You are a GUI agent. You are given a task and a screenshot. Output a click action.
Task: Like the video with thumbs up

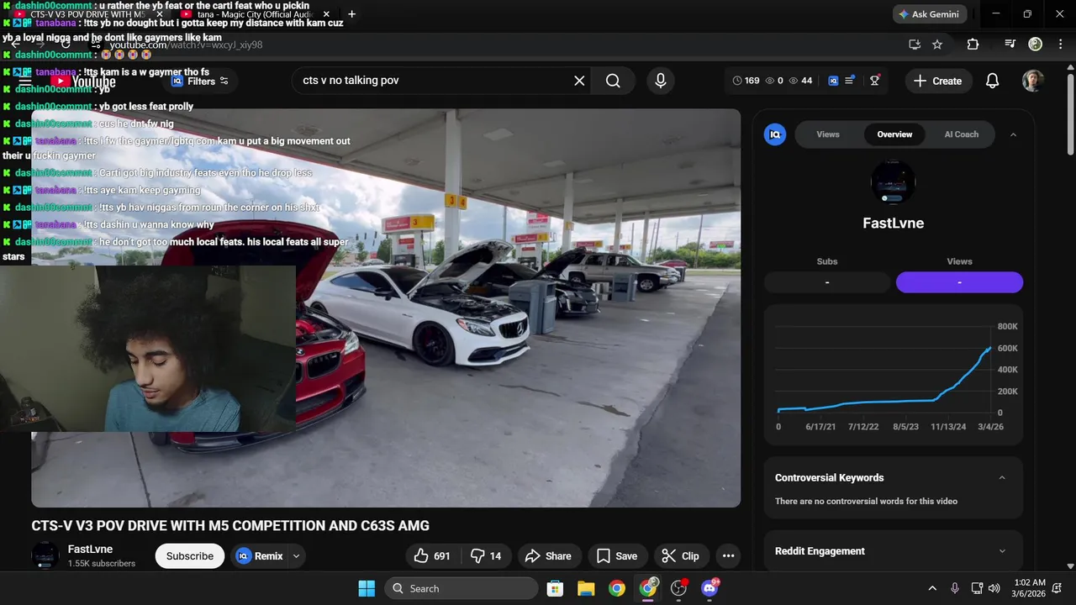tap(432, 556)
